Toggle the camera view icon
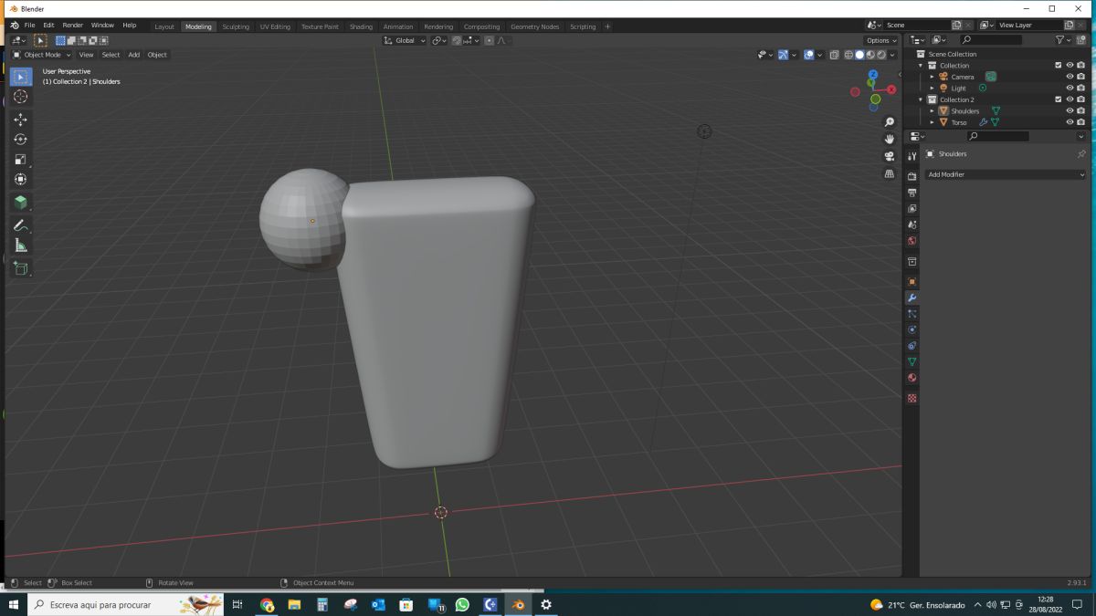 (x=890, y=156)
